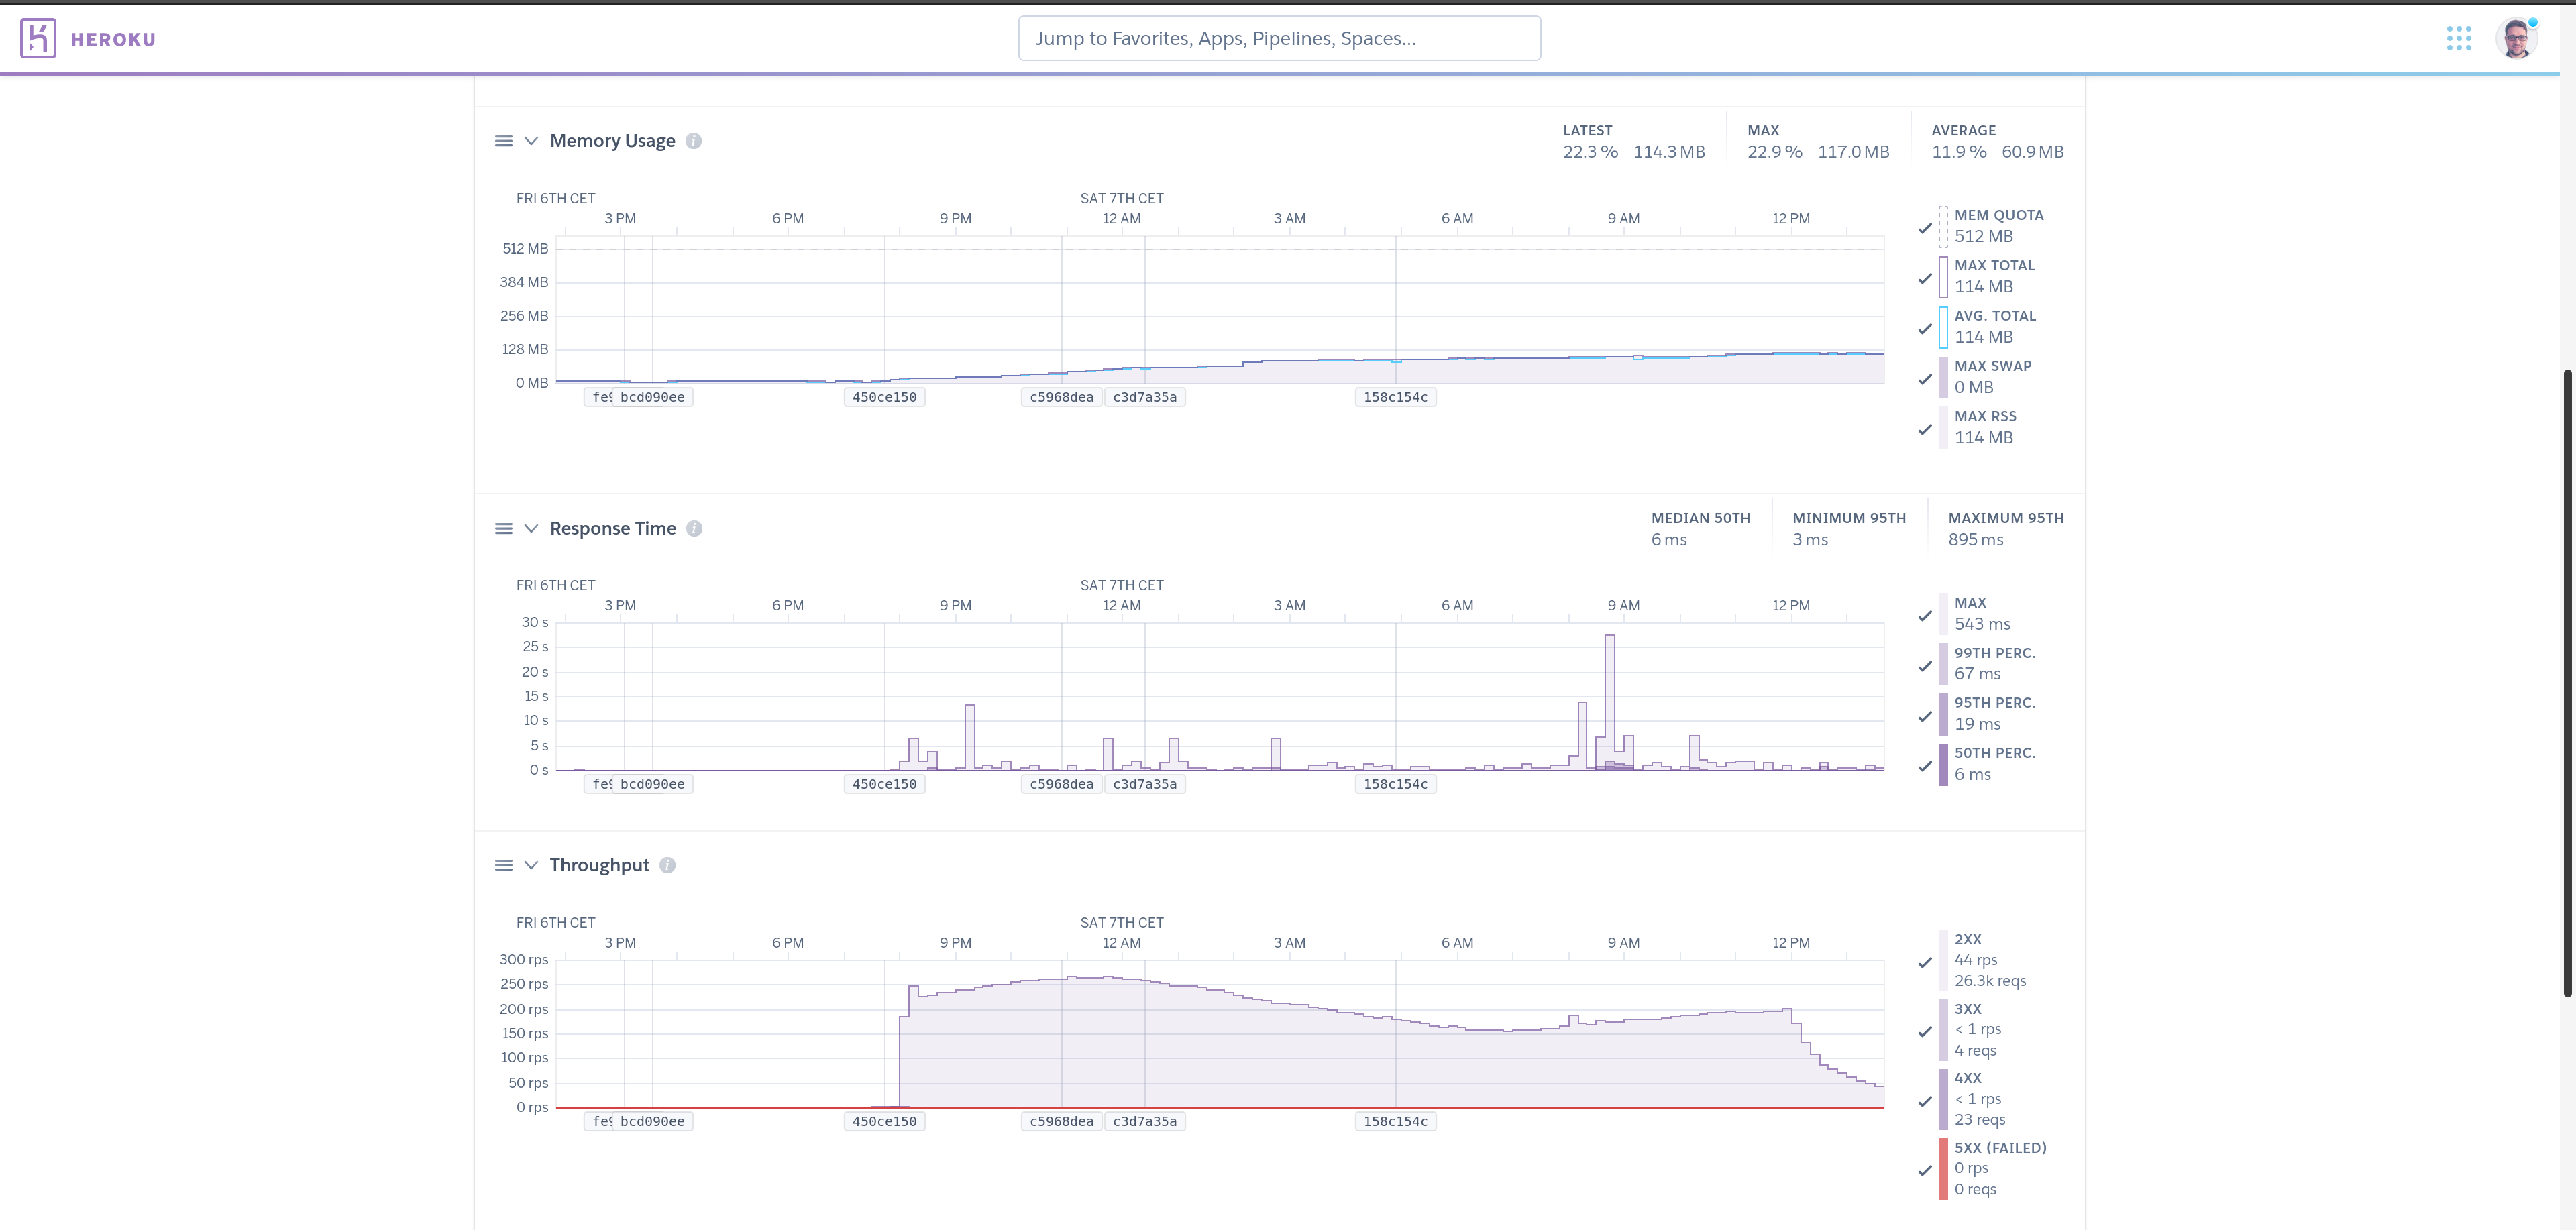The width and height of the screenshot is (2576, 1230).
Task: Focus the Jump to Favorites search field
Action: coord(1279,39)
